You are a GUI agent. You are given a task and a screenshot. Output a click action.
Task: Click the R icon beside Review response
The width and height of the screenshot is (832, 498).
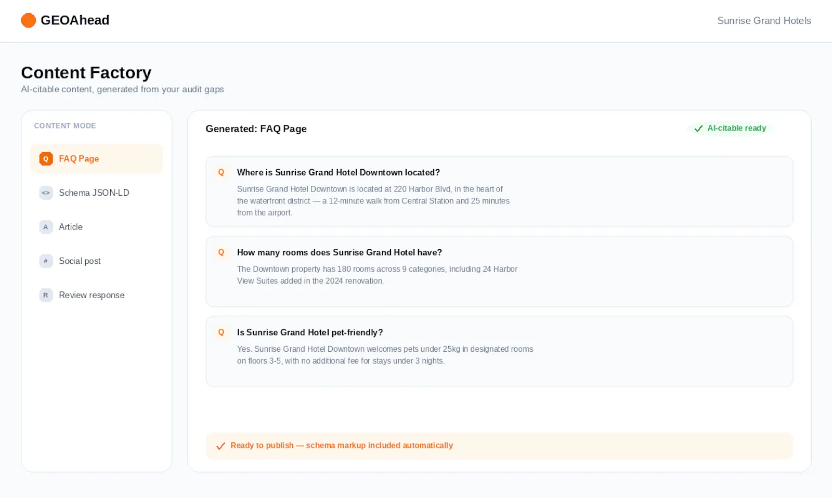(x=46, y=295)
